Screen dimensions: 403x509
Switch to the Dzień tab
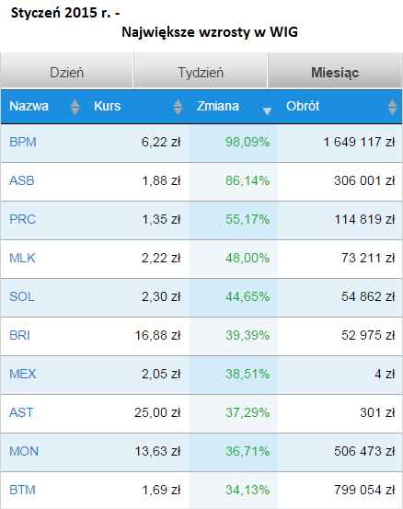pyautogui.click(x=67, y=71)
